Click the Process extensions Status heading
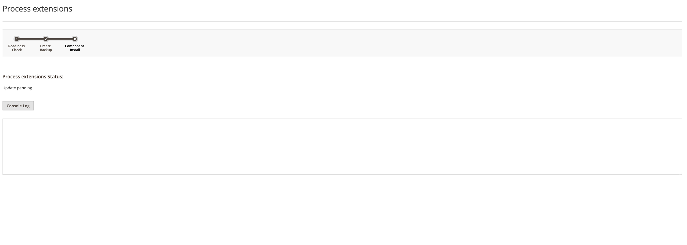Viewport: 687px width, 245px height. [33, 77]
